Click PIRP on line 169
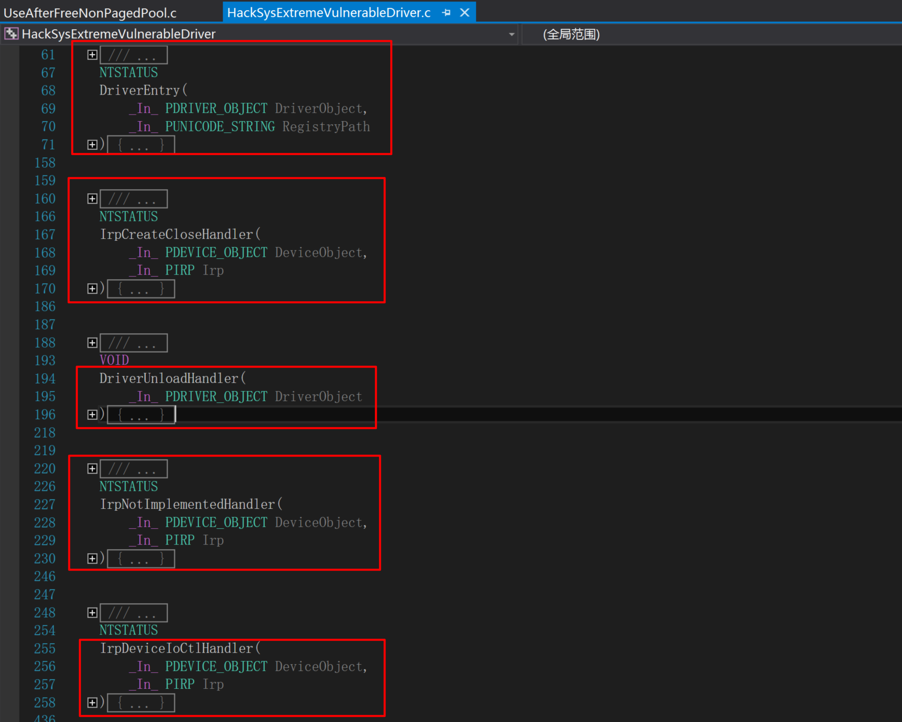The height and width of the screenshot is (722, 902). pyautogui.click(x=179, y=270)
